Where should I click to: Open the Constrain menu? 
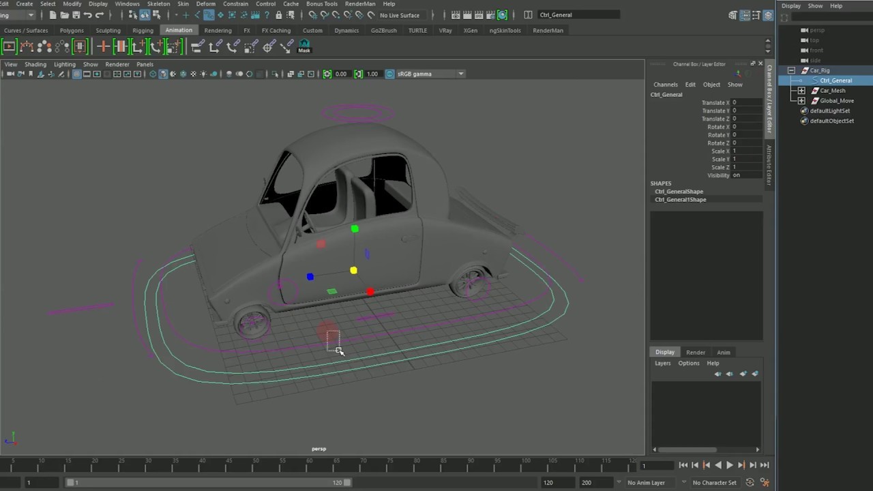(x=235, y=3)
